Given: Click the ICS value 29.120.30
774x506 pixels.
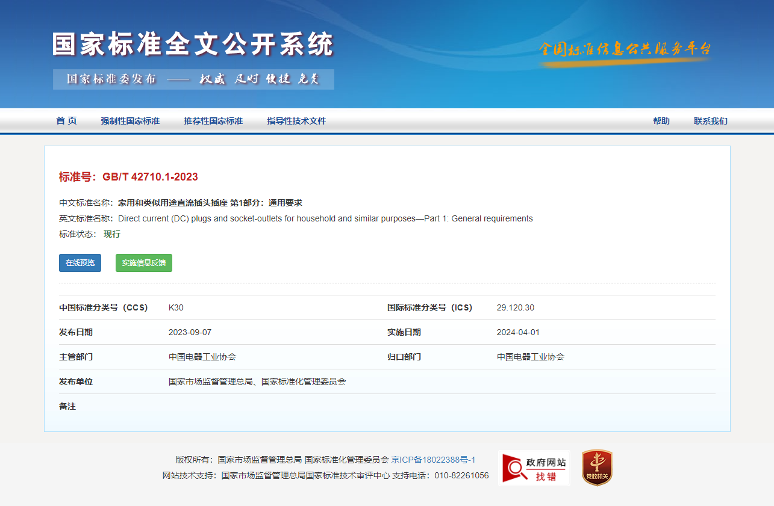Looking at the screenshot, I should pyautogui.click(x=516, y=307).
